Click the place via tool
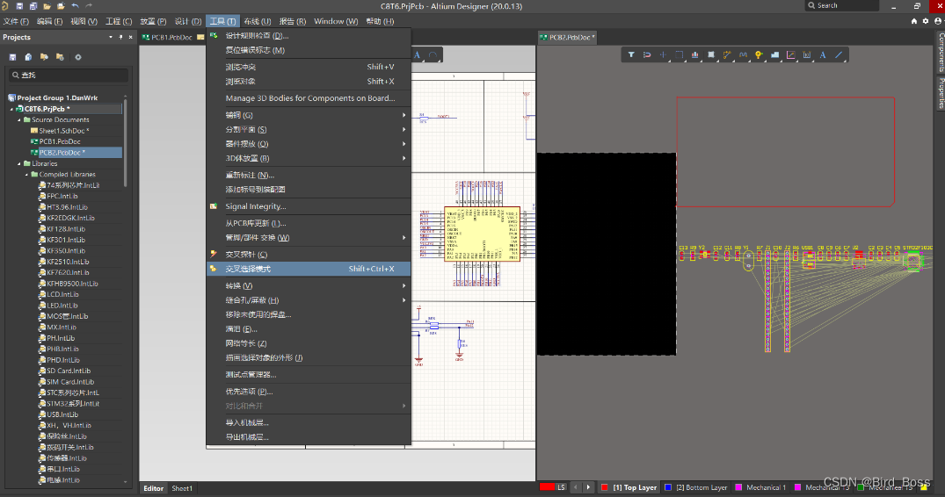The image size is (945, 497). pos(759,54)
